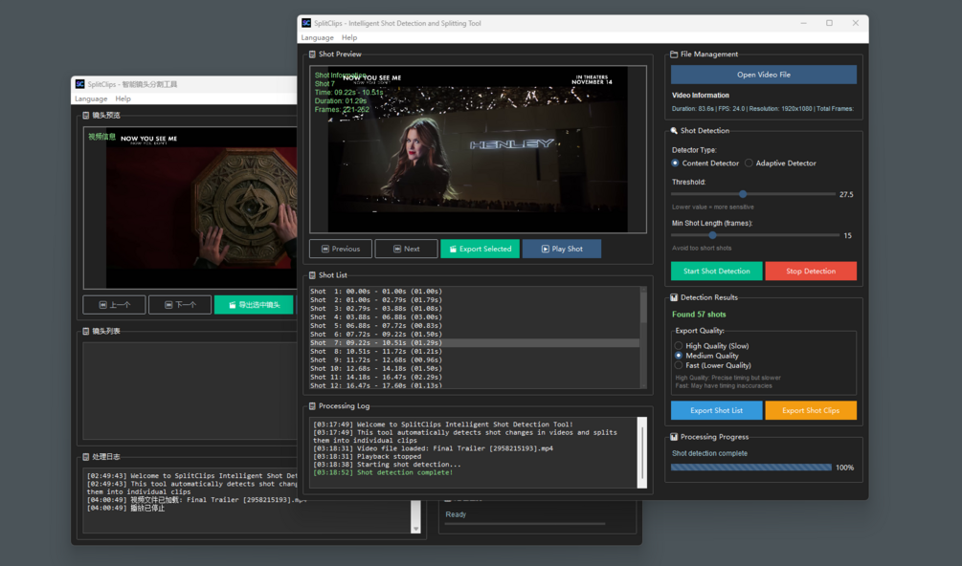Viewport: 962px width, 566px height.
Task: Click the Threshold slider handle
Action: [743, 193]
